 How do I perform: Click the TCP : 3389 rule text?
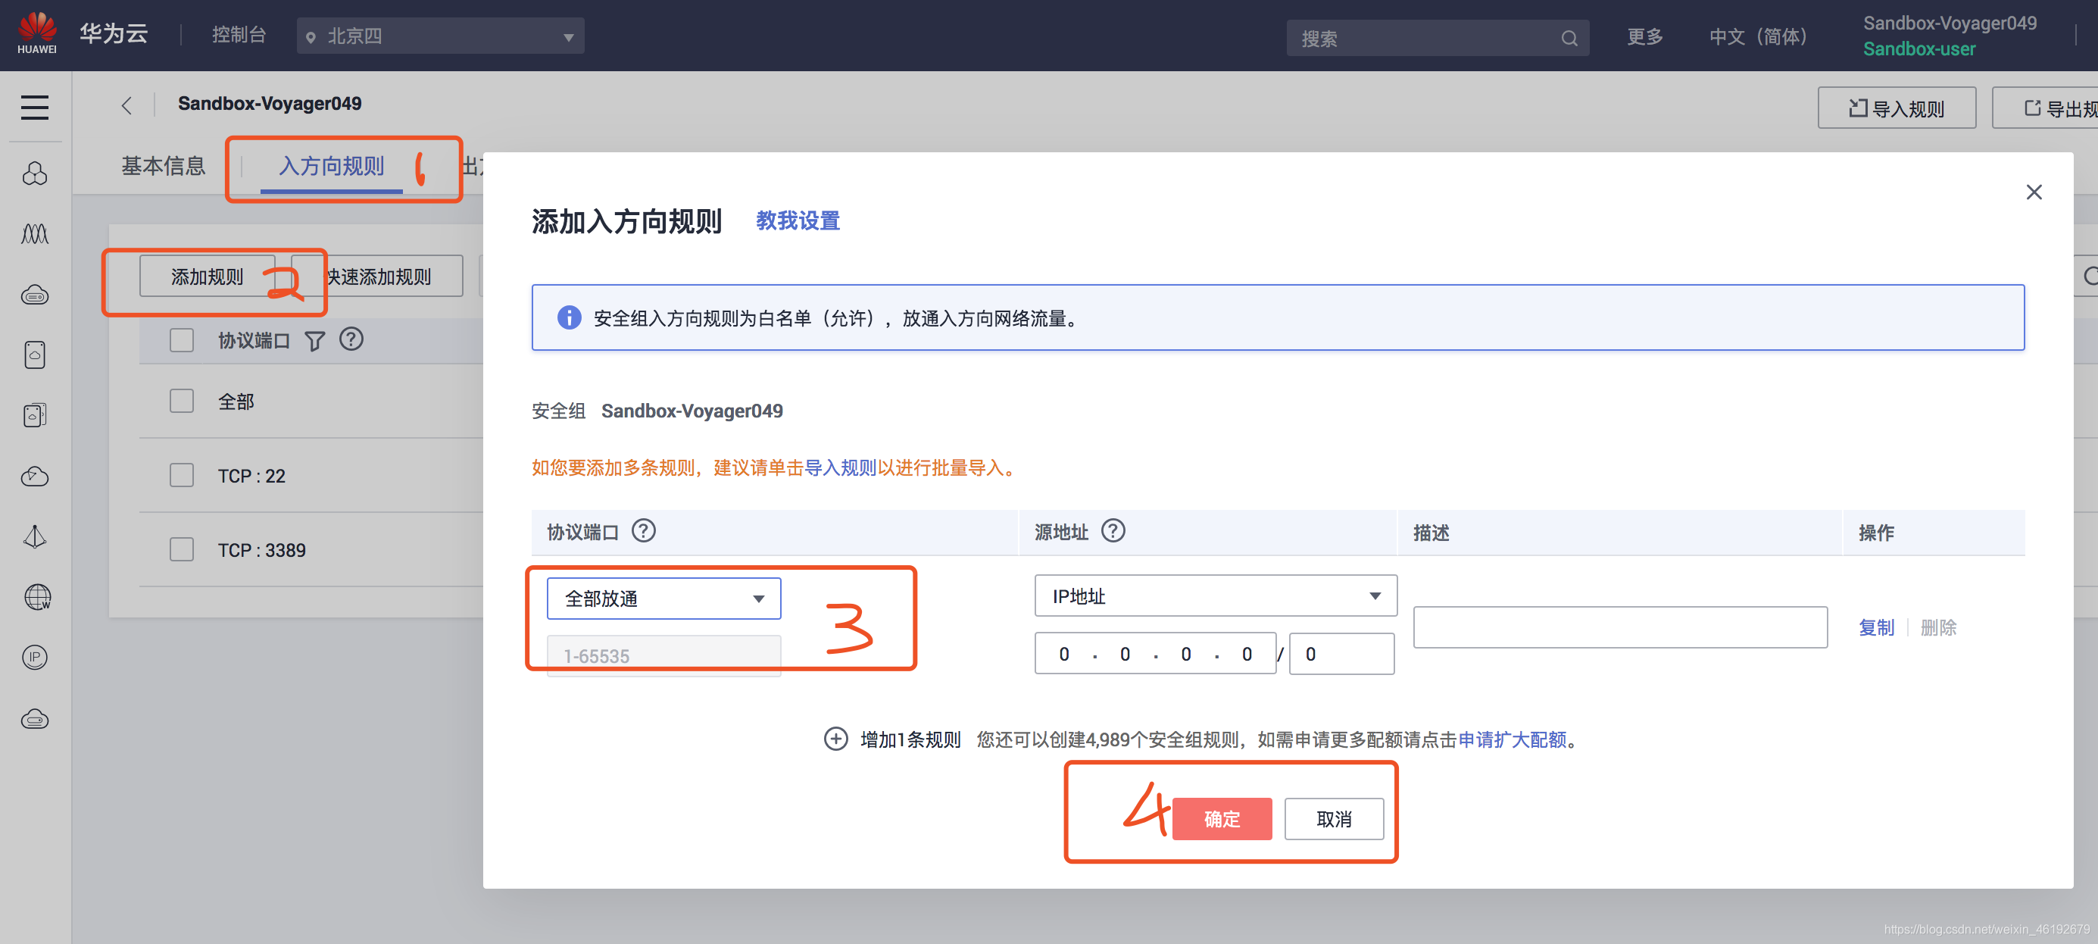click(261, 550)
